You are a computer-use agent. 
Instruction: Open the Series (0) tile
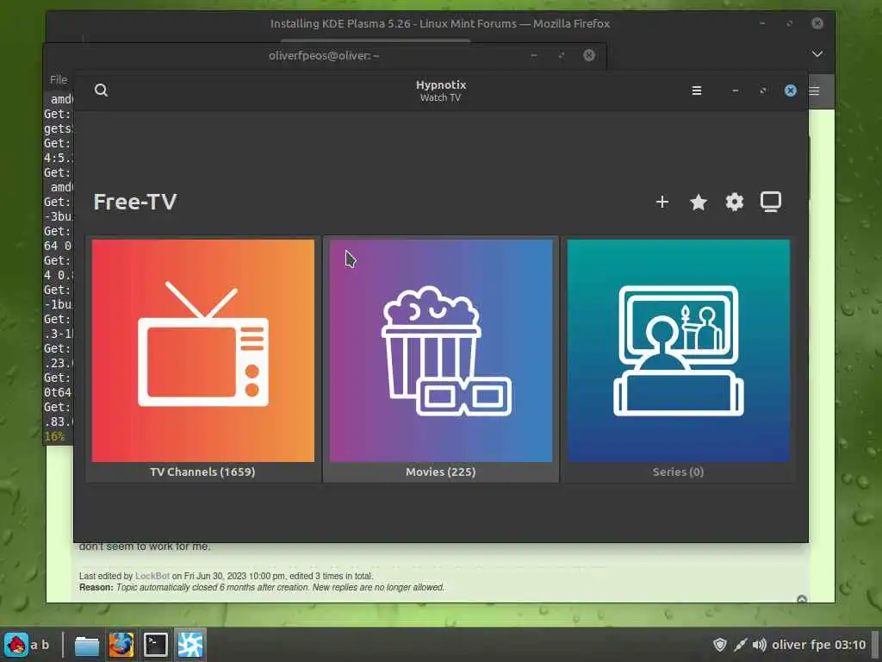coord(679,359)
